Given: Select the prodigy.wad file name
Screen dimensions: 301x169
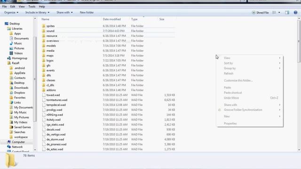Looking at the screenshot, I should tap(55, 110).
